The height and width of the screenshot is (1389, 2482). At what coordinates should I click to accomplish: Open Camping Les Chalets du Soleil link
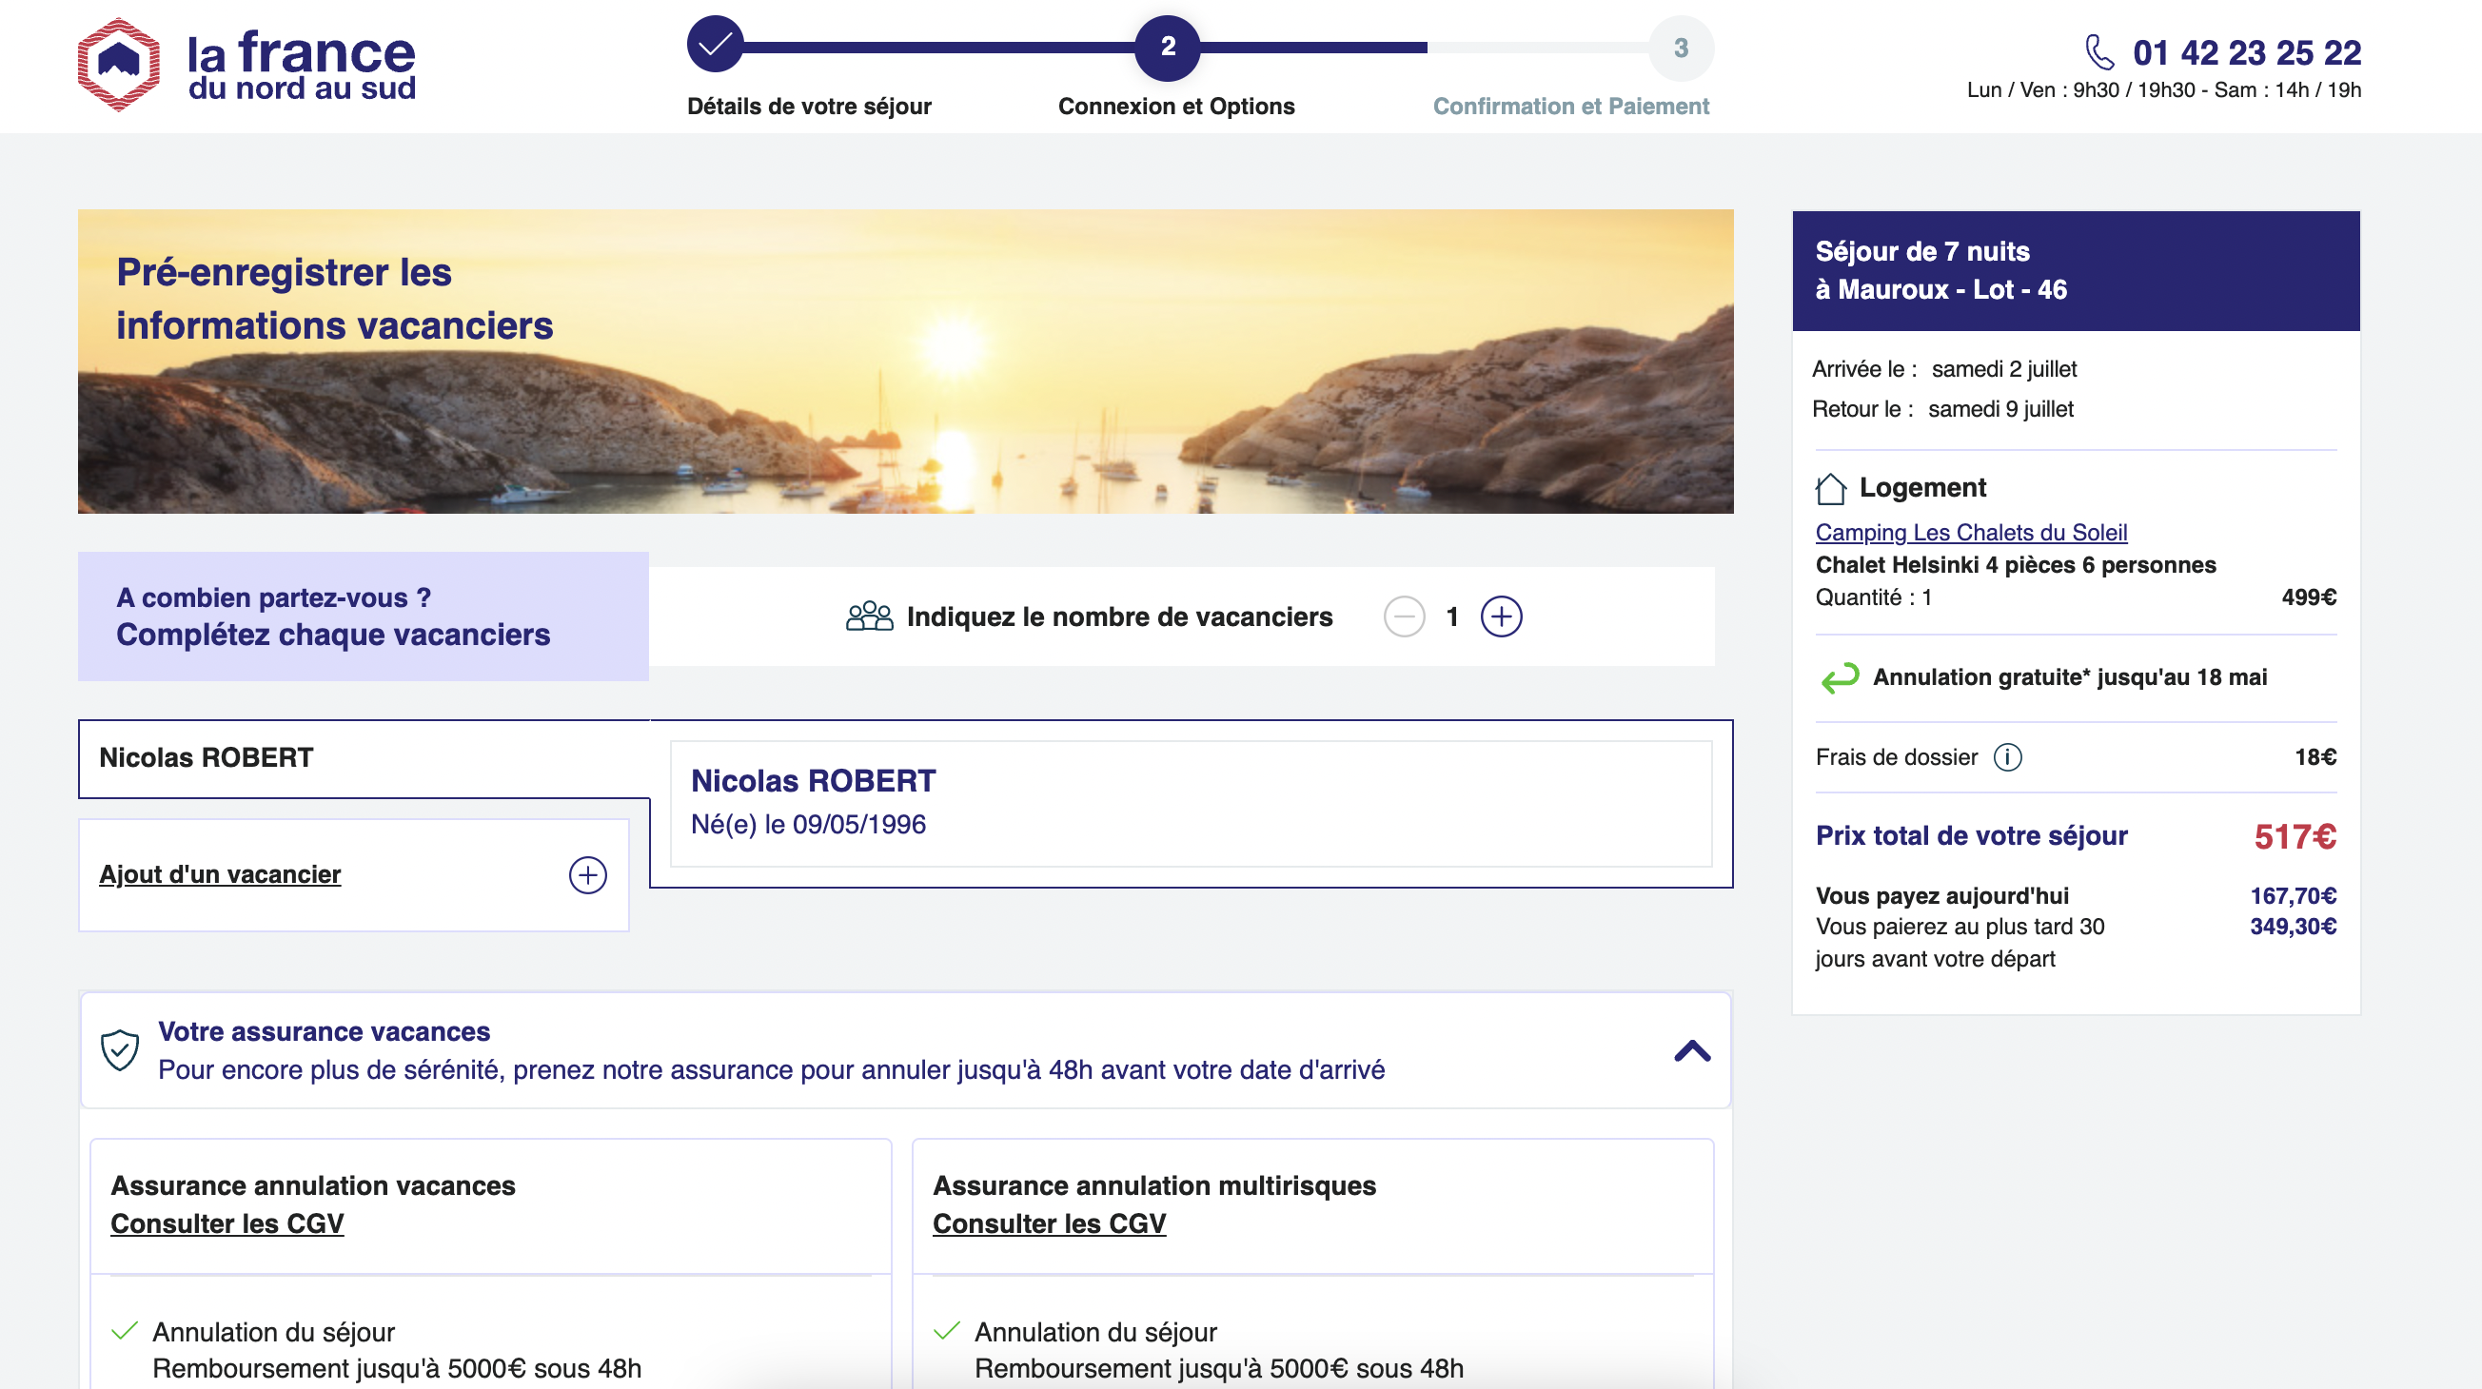click(1971, 533)
